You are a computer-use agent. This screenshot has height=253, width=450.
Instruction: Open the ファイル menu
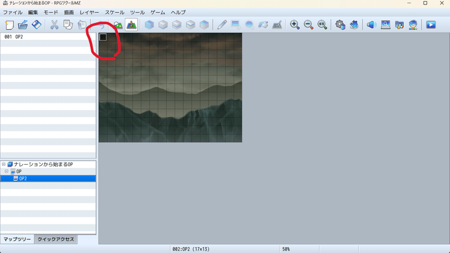(x=12, y=12)
